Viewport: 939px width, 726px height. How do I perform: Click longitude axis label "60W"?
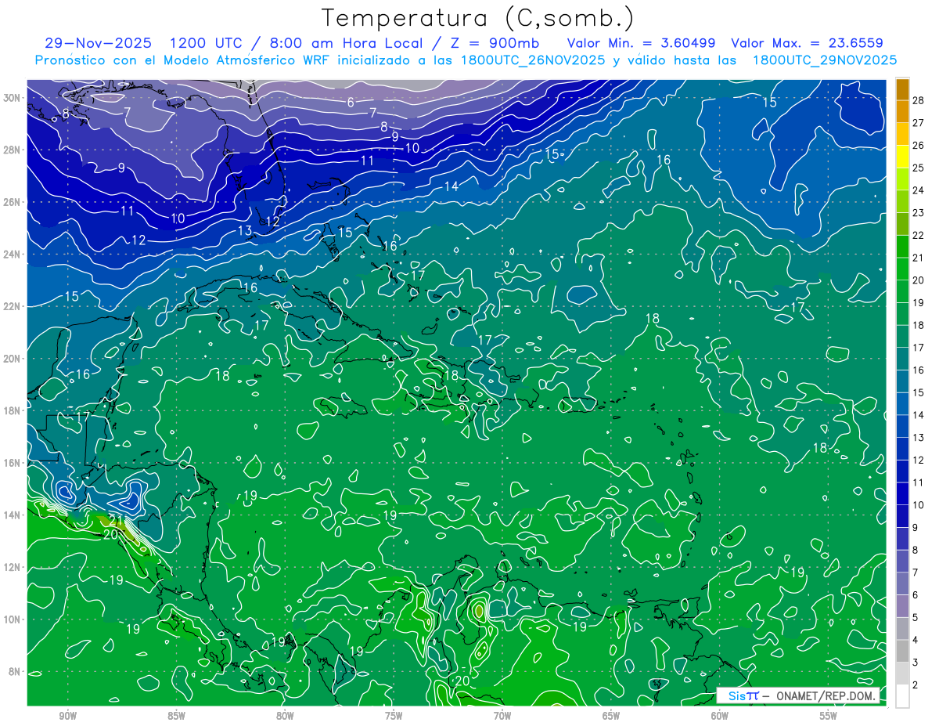720,716
